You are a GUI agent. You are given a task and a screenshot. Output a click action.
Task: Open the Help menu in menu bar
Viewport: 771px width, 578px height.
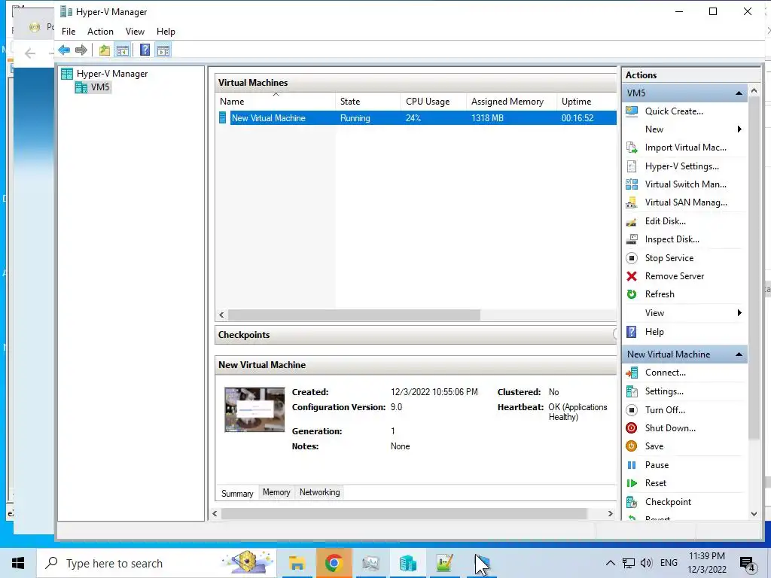[x=166, y=32]
